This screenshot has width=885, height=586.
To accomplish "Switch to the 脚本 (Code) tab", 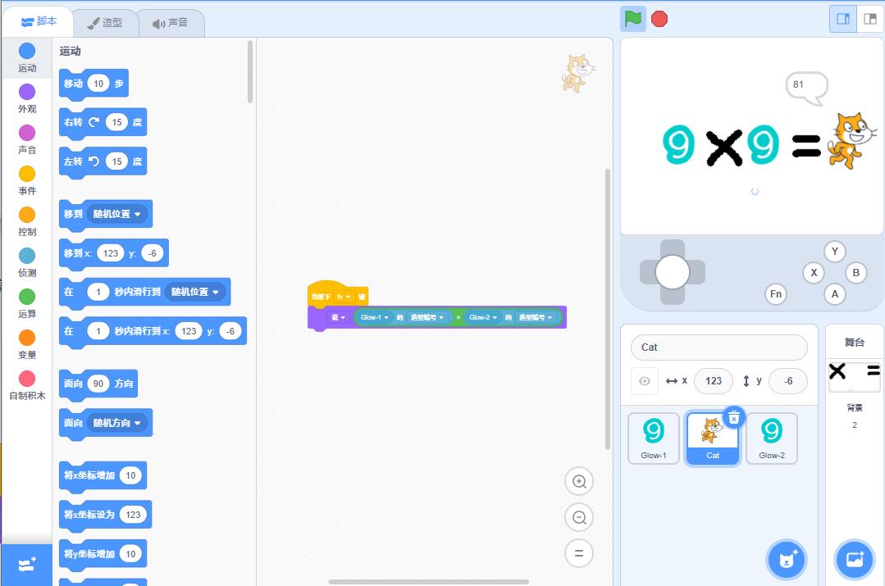I will pyautogui.click(x=39, y=21).
